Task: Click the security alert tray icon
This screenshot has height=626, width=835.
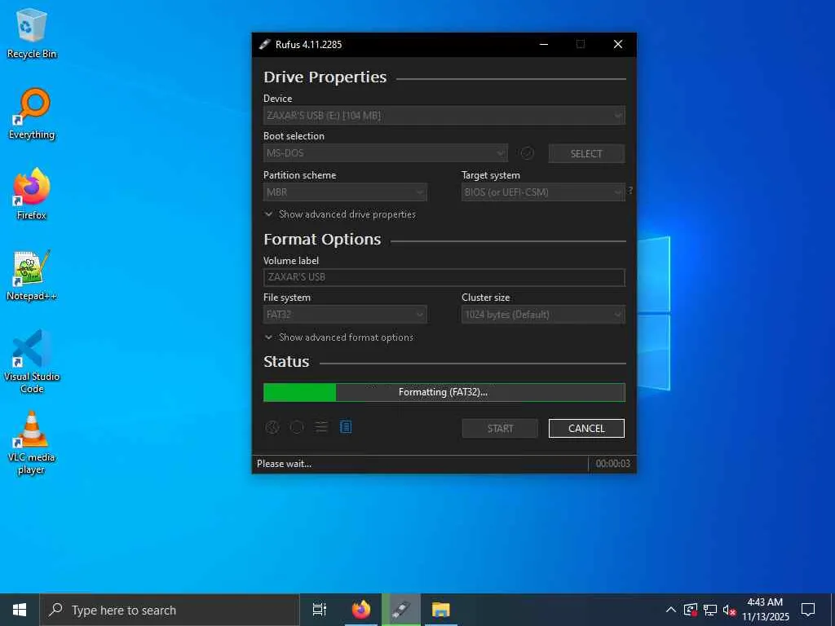Action: [x=691, y=610]
